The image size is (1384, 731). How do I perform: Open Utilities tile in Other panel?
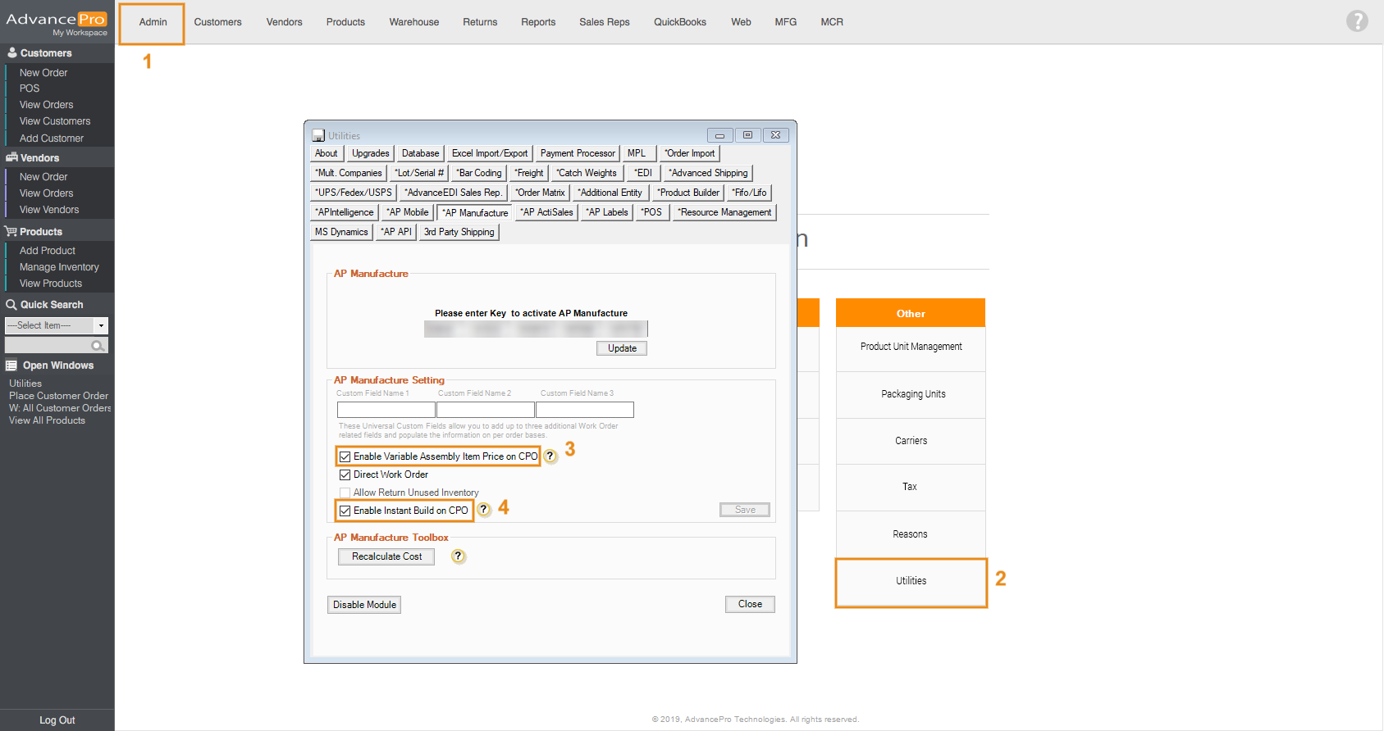911,581
